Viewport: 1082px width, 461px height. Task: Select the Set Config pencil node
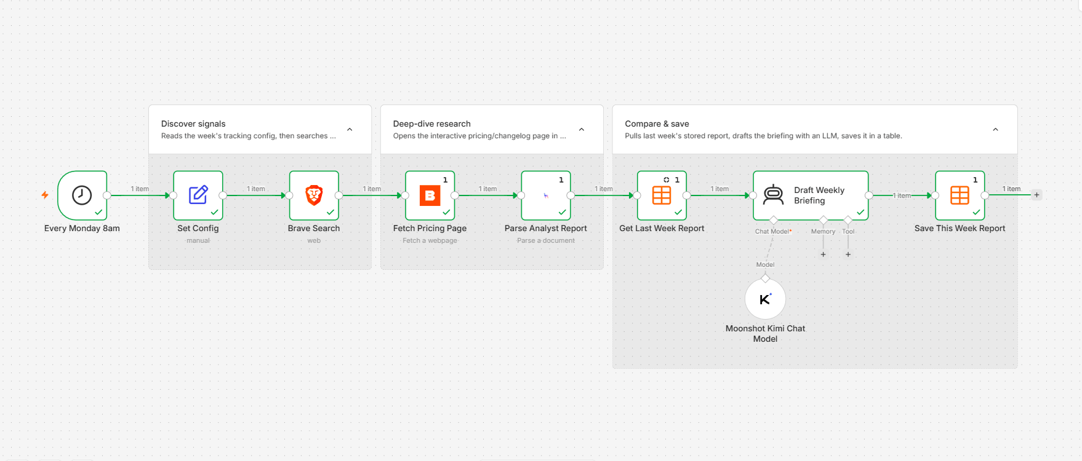198,195
